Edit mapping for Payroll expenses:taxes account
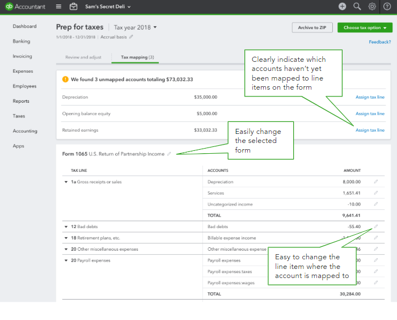 click(376, 271)
